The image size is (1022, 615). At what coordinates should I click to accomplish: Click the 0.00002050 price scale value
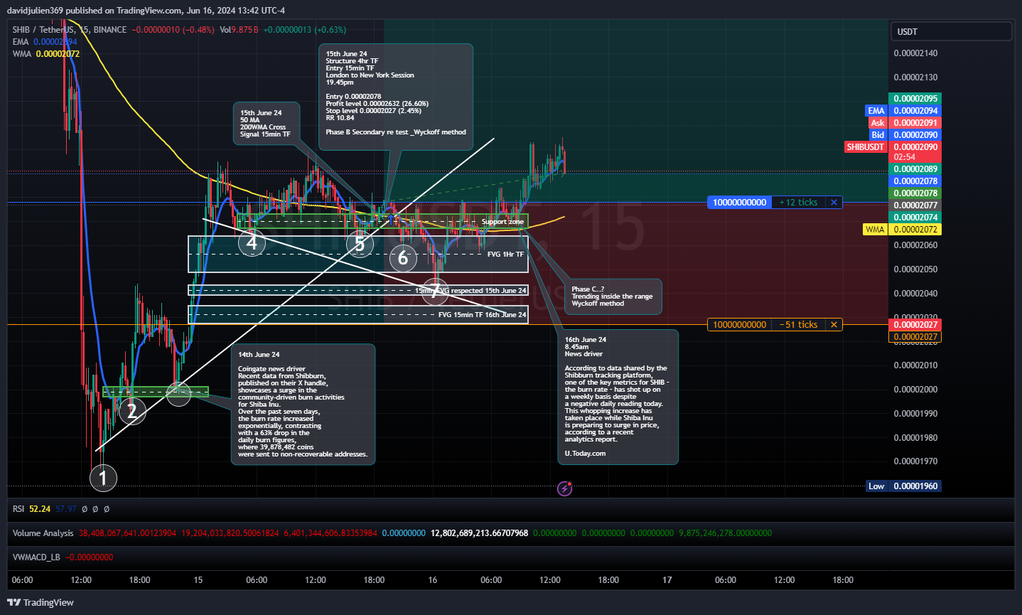tap(915, 269)
